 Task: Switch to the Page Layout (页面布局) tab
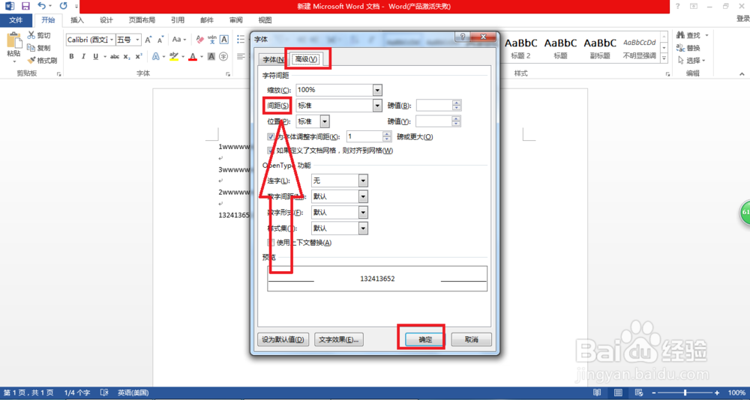click(x=142, y=20)
